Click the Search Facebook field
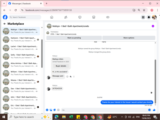 coord(25,17)
